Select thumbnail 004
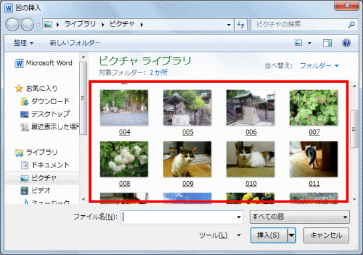The height and width of the screenshot is (255, 363). click(124, 108)
